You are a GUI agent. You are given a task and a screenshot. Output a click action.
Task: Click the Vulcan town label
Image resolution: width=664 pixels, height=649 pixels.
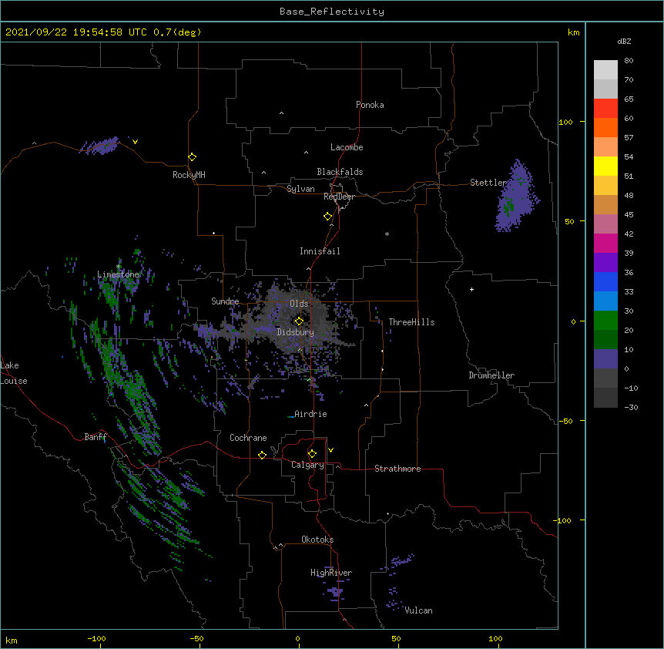[418, 610]
